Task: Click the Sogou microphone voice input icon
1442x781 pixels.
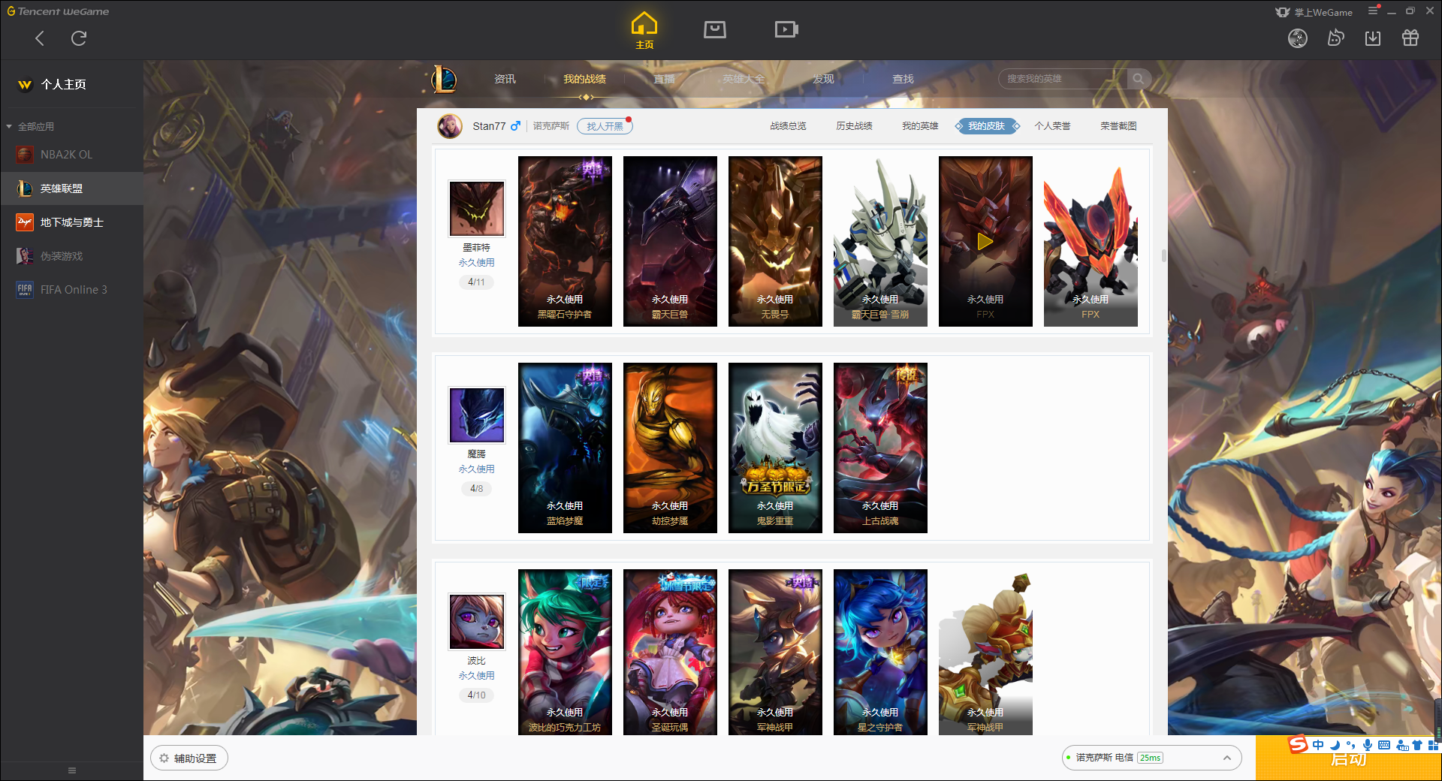Action: point(1368,745)
